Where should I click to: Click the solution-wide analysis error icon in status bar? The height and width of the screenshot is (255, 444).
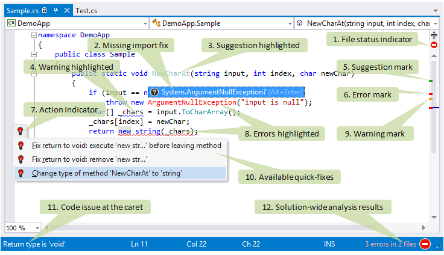[425, 244]
